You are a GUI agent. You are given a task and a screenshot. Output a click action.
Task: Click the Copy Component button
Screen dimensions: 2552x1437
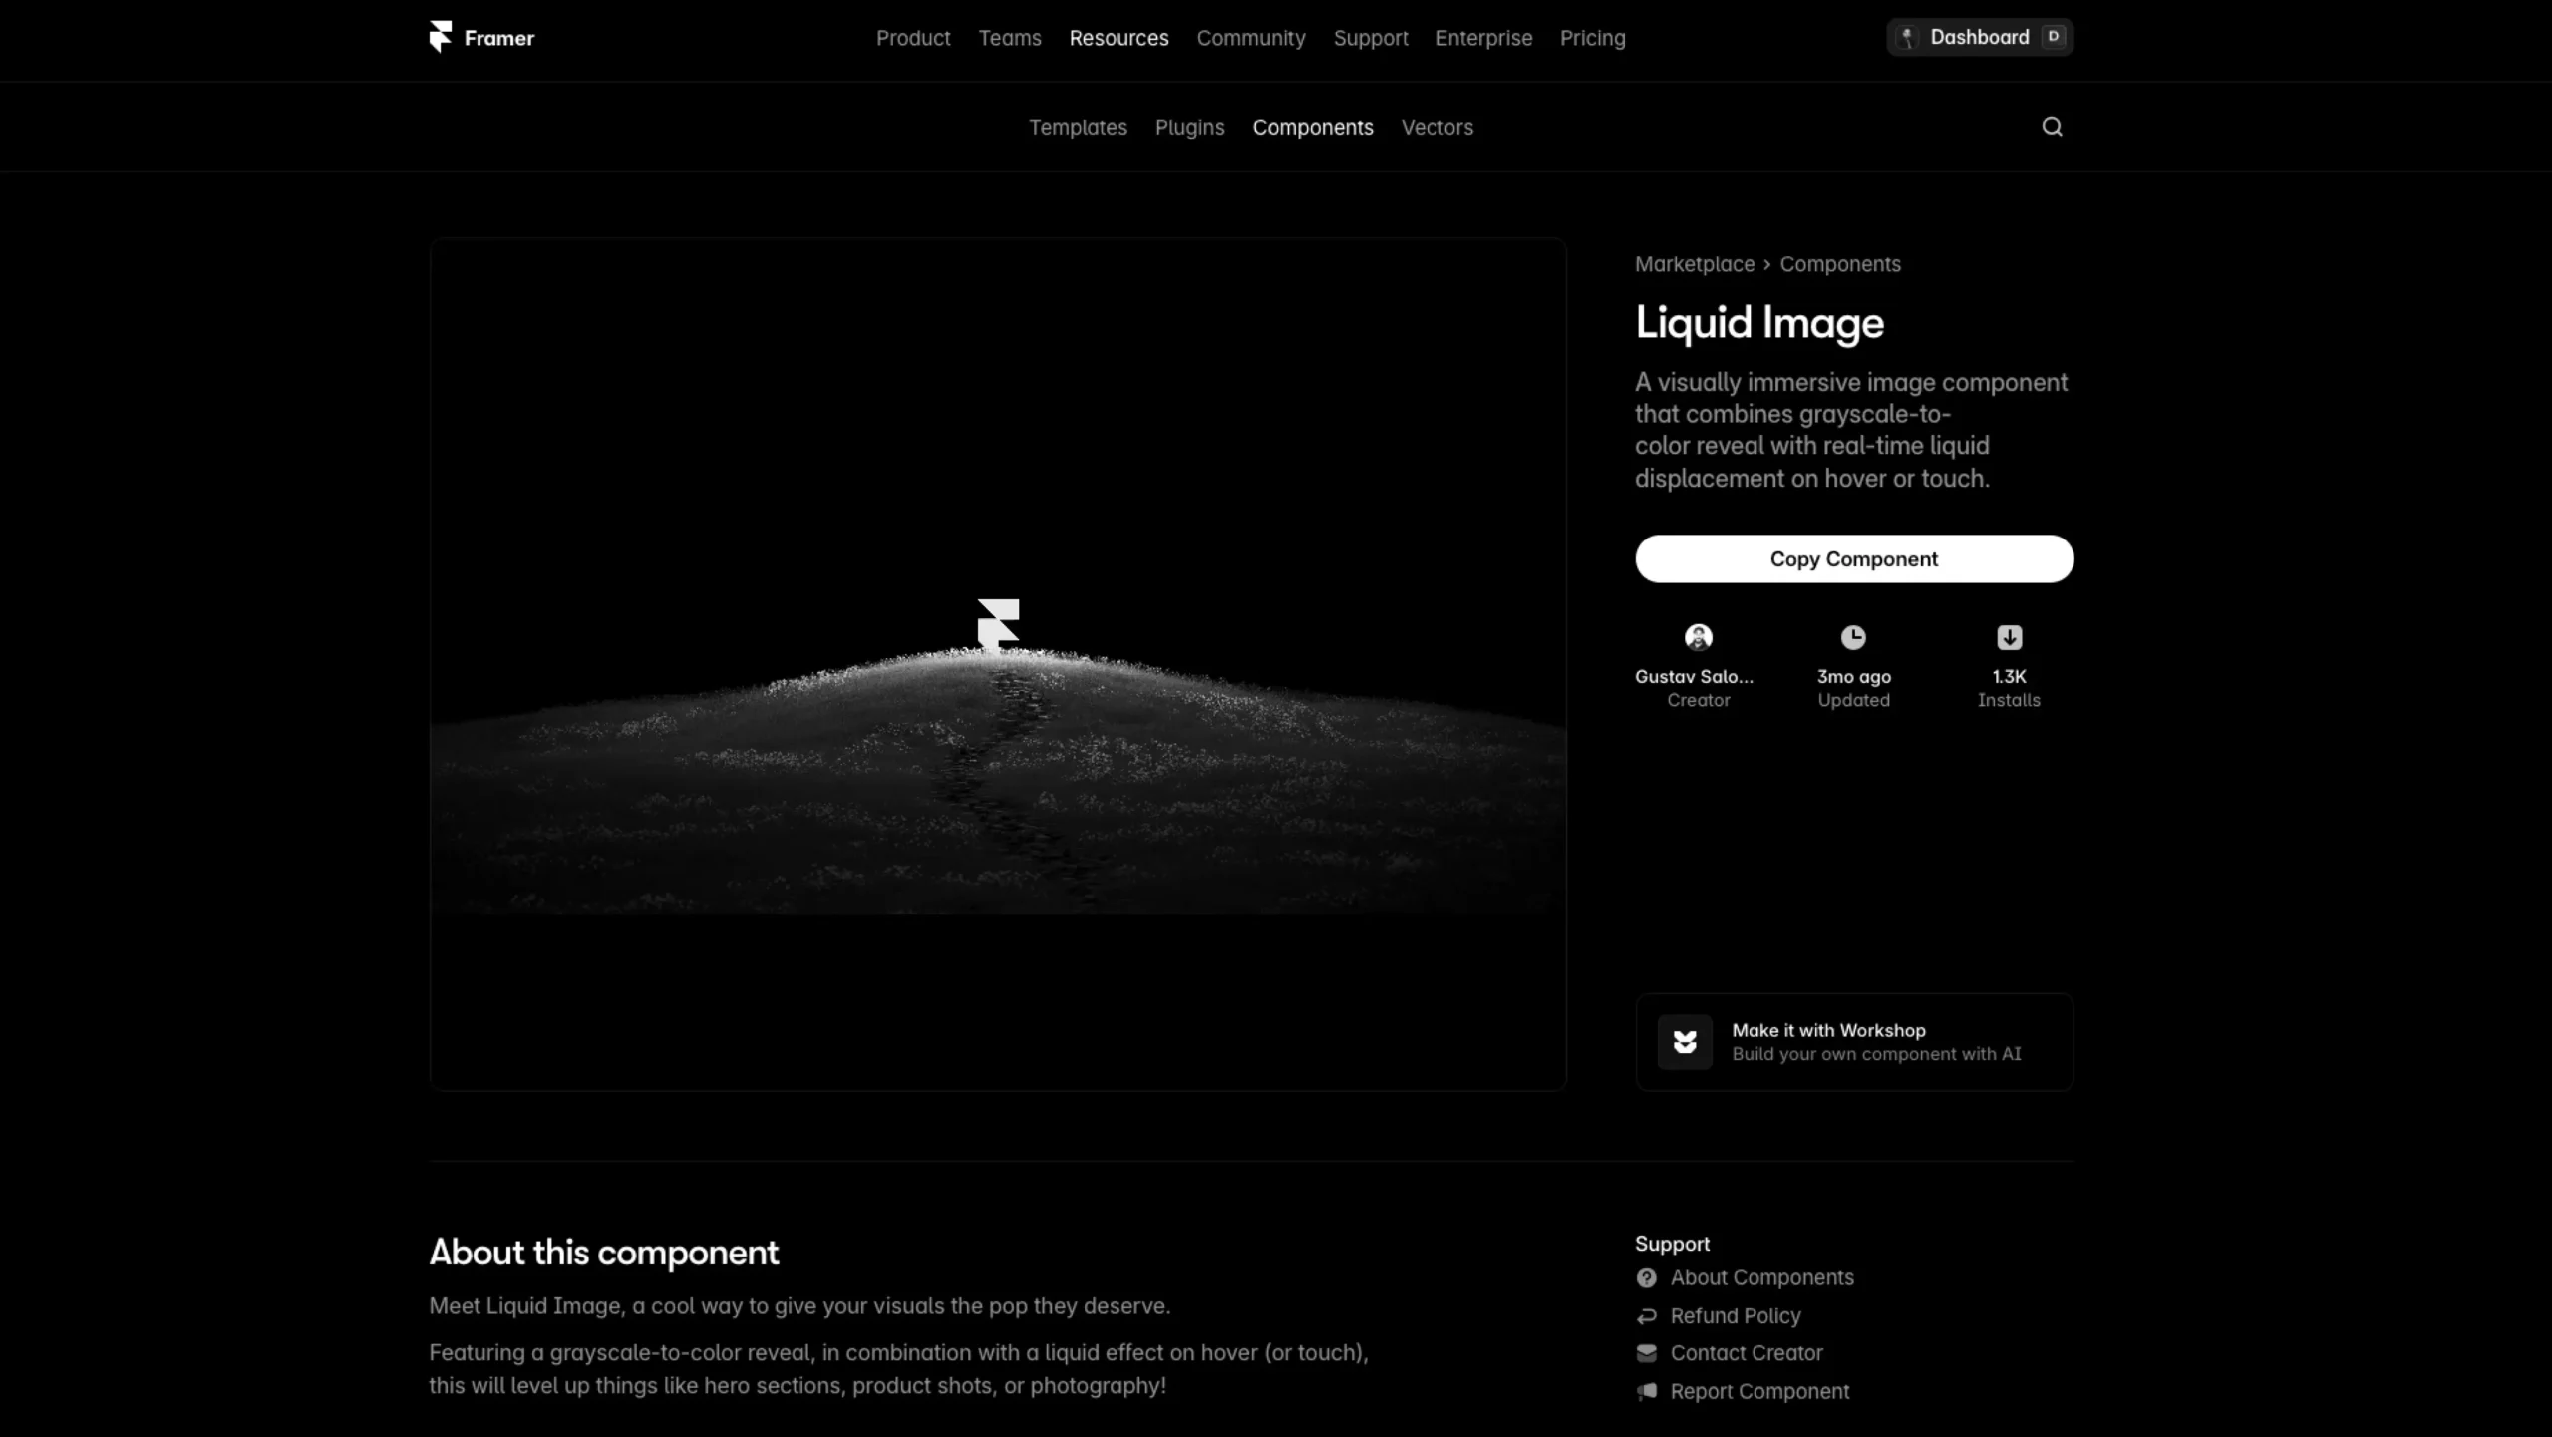click(x=1853, y=558)
